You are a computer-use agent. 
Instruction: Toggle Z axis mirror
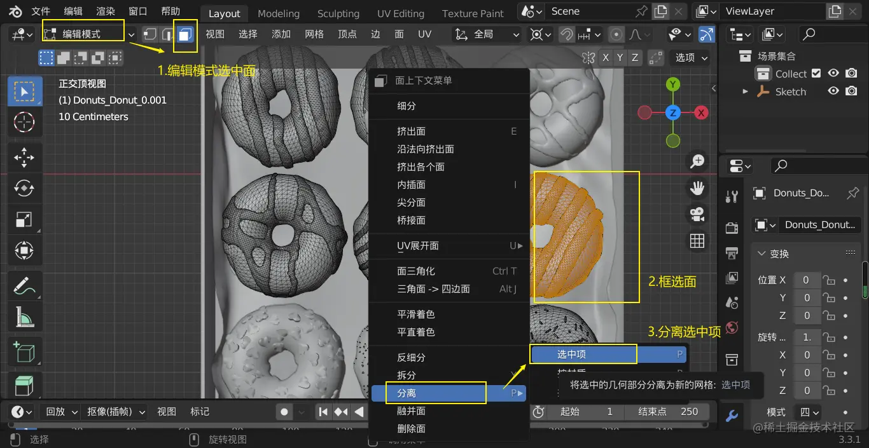click(x=635, y=58)
